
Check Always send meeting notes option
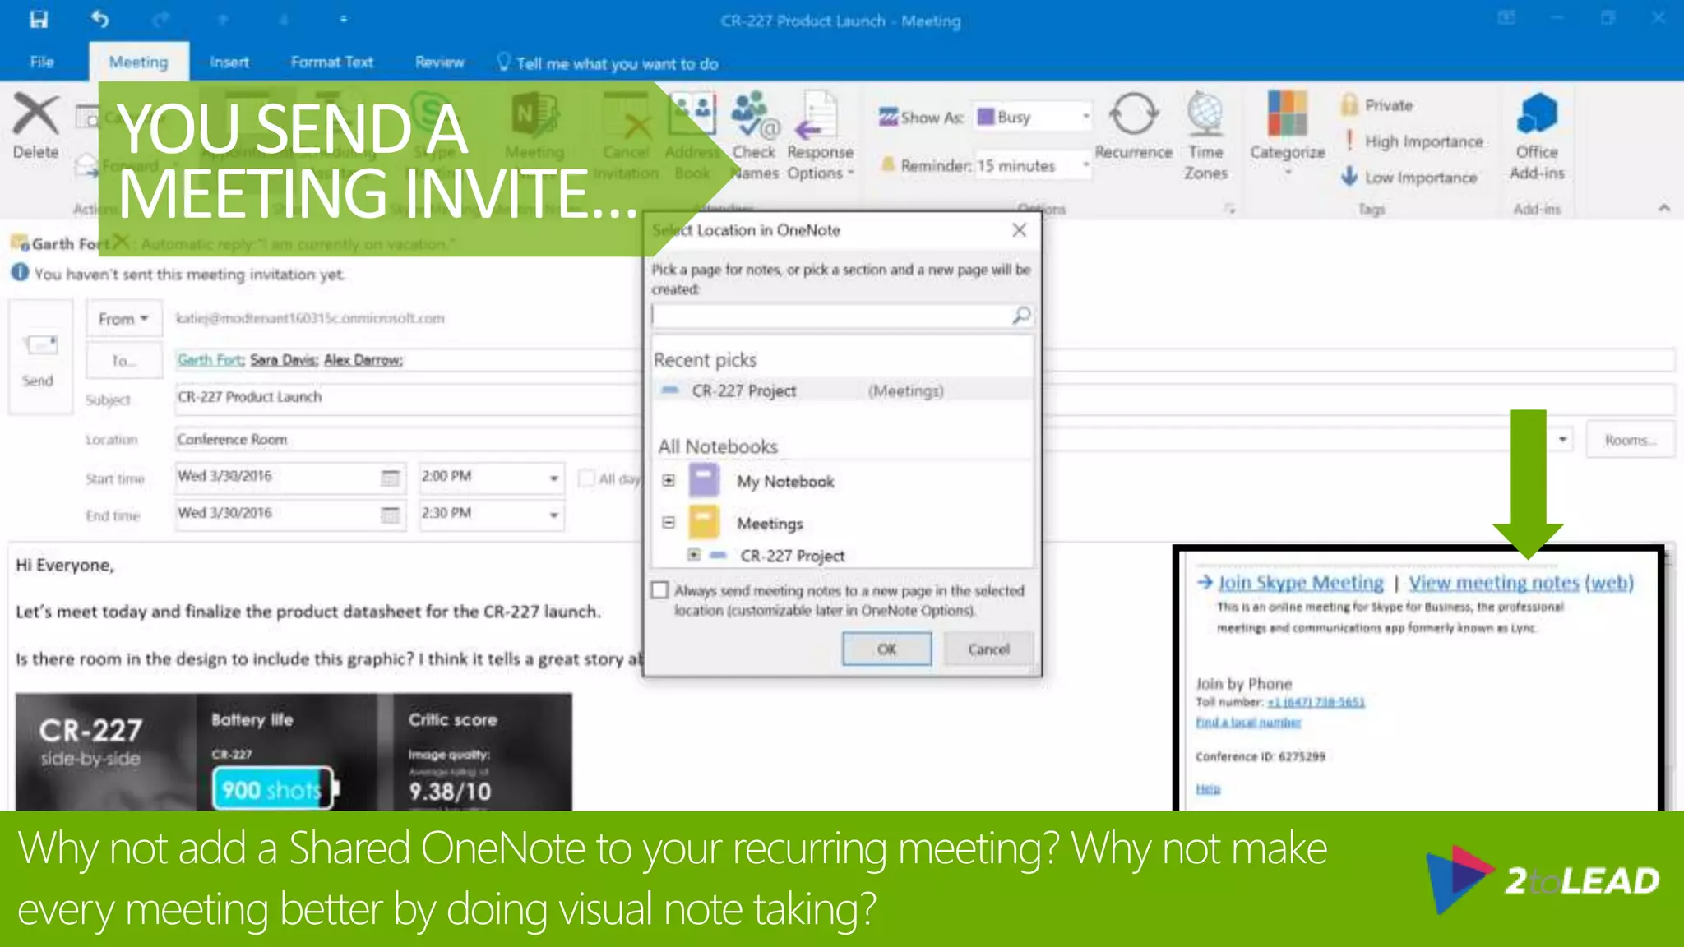tap(659, 590)
